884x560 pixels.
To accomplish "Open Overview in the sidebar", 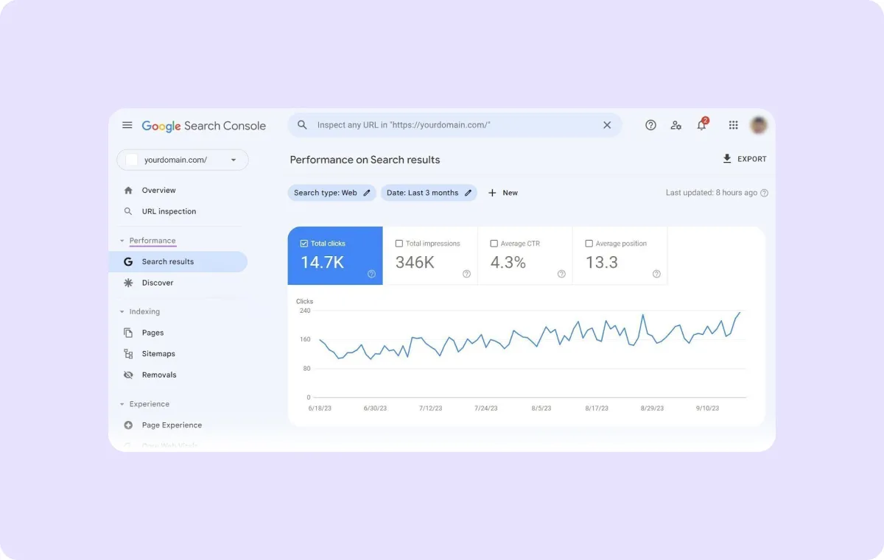I will pos(159,190).
